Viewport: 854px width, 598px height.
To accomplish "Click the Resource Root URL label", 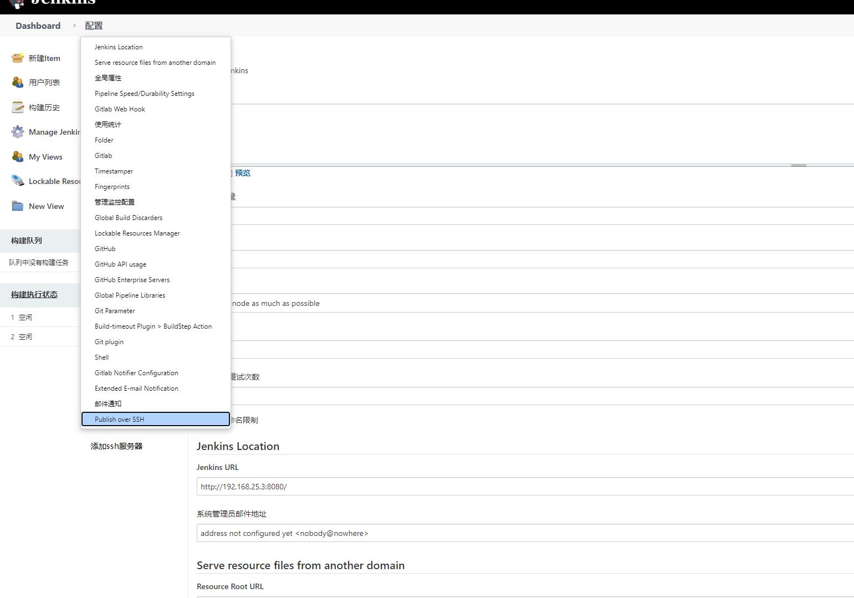I will 230,586.
